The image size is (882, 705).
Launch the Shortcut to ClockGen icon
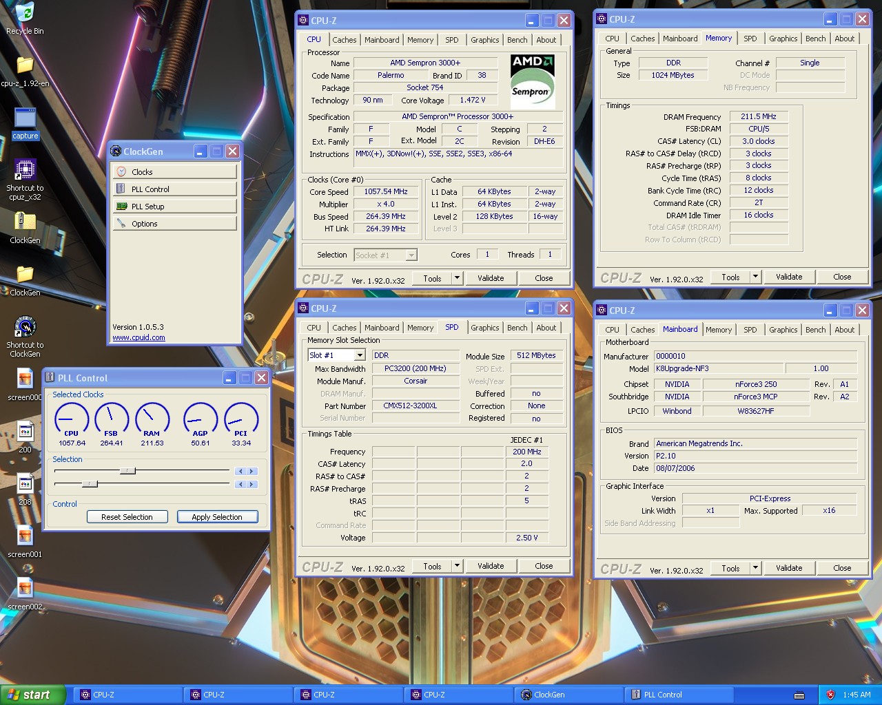25,326
